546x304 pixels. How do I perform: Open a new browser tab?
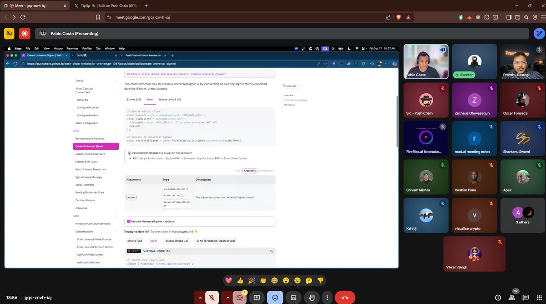click(146, 6)
